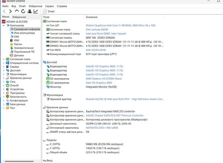Select Электропитание in the tree

pos(24,48)
